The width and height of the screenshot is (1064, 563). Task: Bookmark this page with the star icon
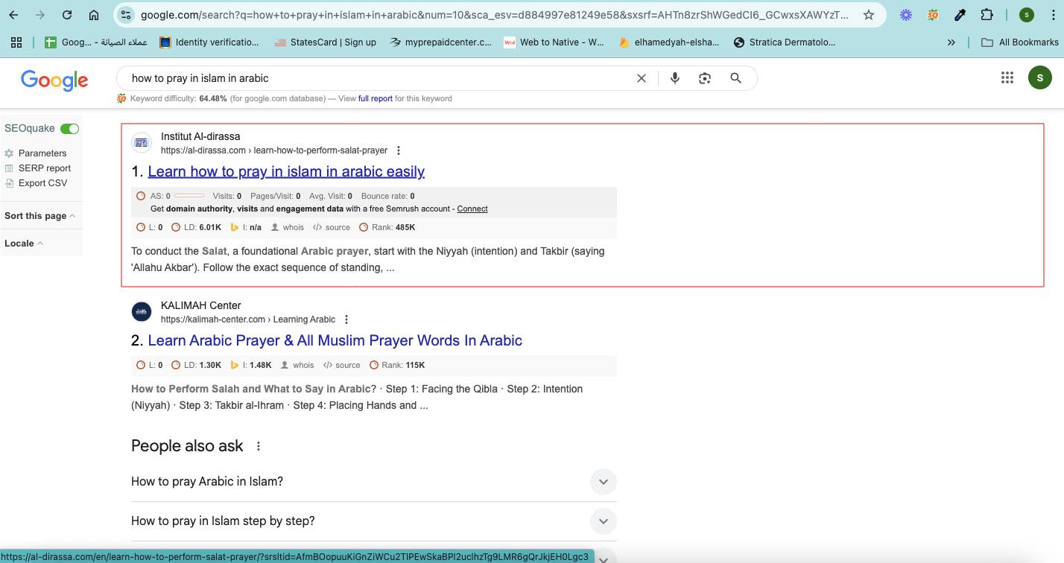coord(869,15)
